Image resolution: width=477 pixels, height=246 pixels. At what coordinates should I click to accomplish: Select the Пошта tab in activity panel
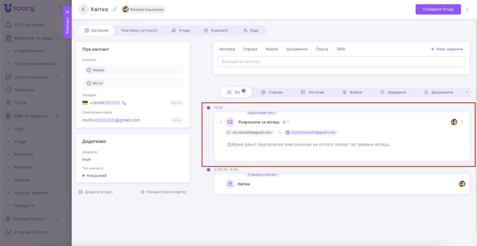tap(322, 49)
